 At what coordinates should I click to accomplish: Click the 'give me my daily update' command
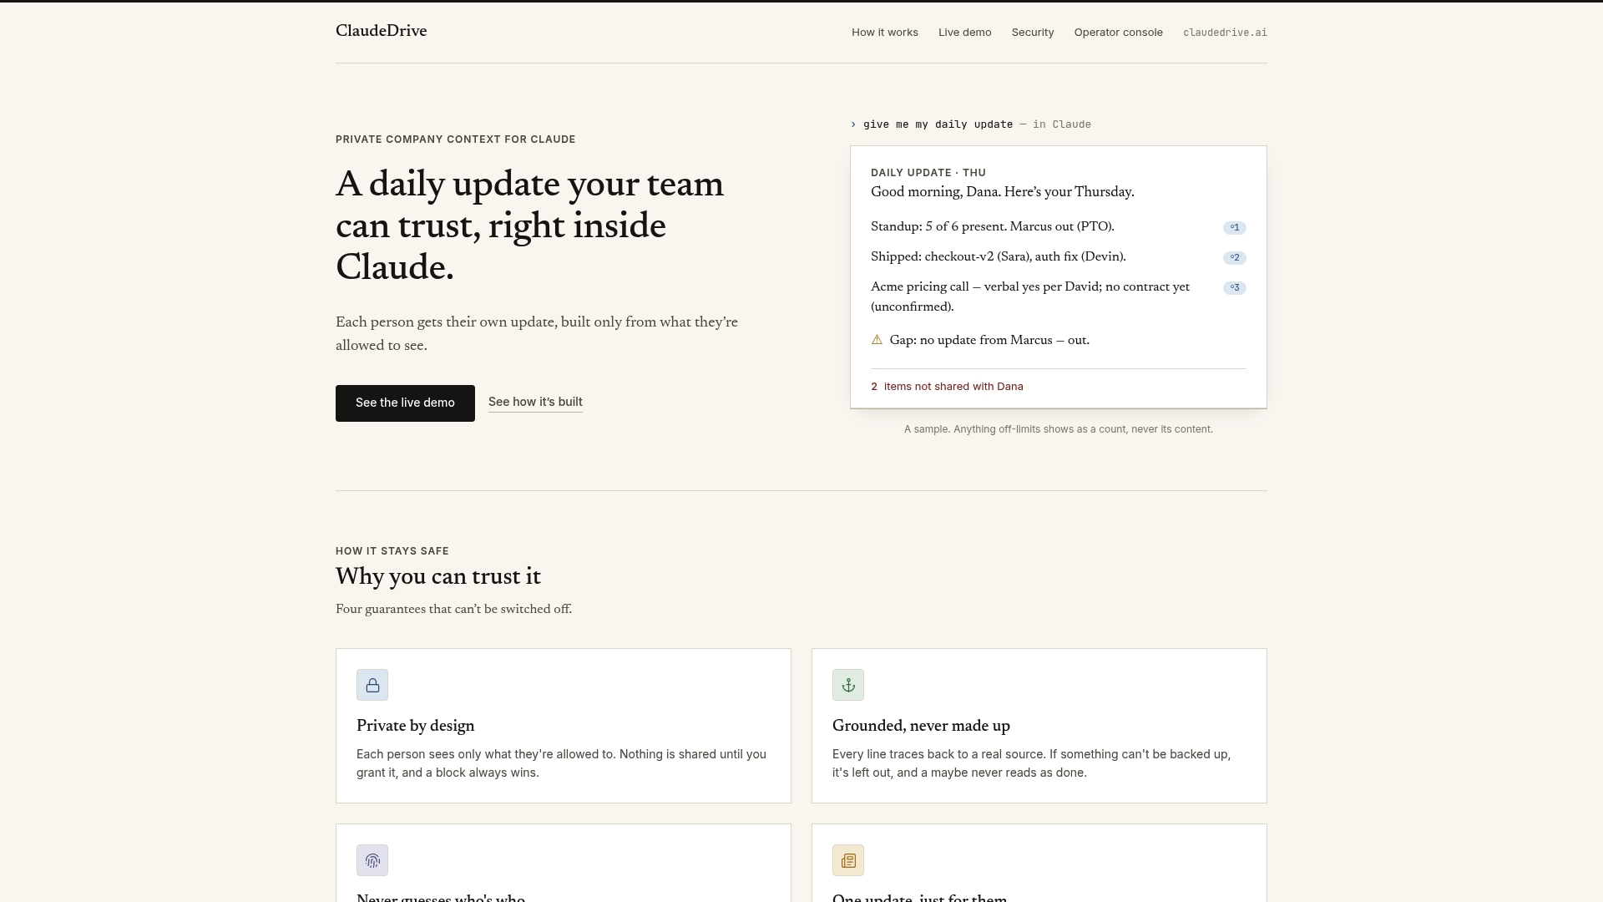click(938, 124)
